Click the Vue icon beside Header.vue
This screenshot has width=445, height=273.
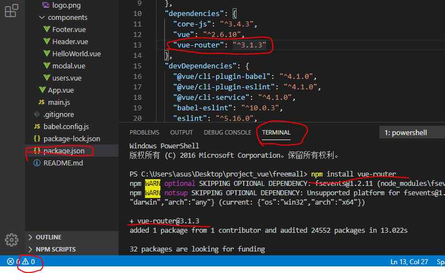[x=47, y=41]
